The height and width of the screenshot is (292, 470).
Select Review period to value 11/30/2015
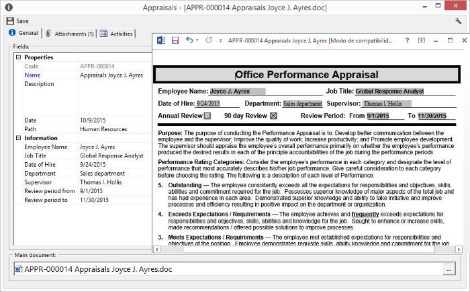pyautogui.click(x=94, y=200)
